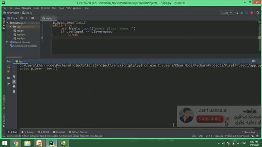Click console input after guess player name
This screenshot has width=262, height=147.
point(56,69)
